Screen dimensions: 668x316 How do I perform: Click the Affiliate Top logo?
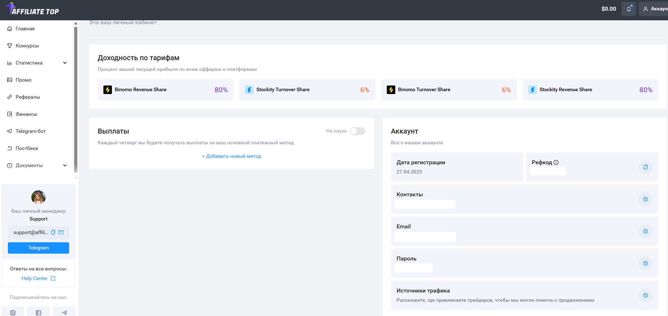click(x=32, y=9)
